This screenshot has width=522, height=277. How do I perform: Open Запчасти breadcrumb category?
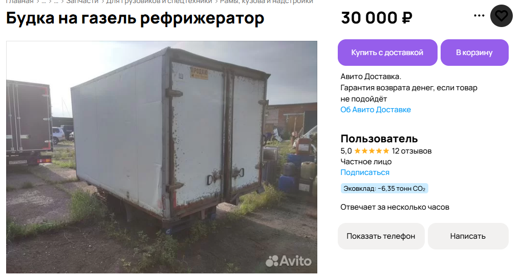(x=82, y=2)
